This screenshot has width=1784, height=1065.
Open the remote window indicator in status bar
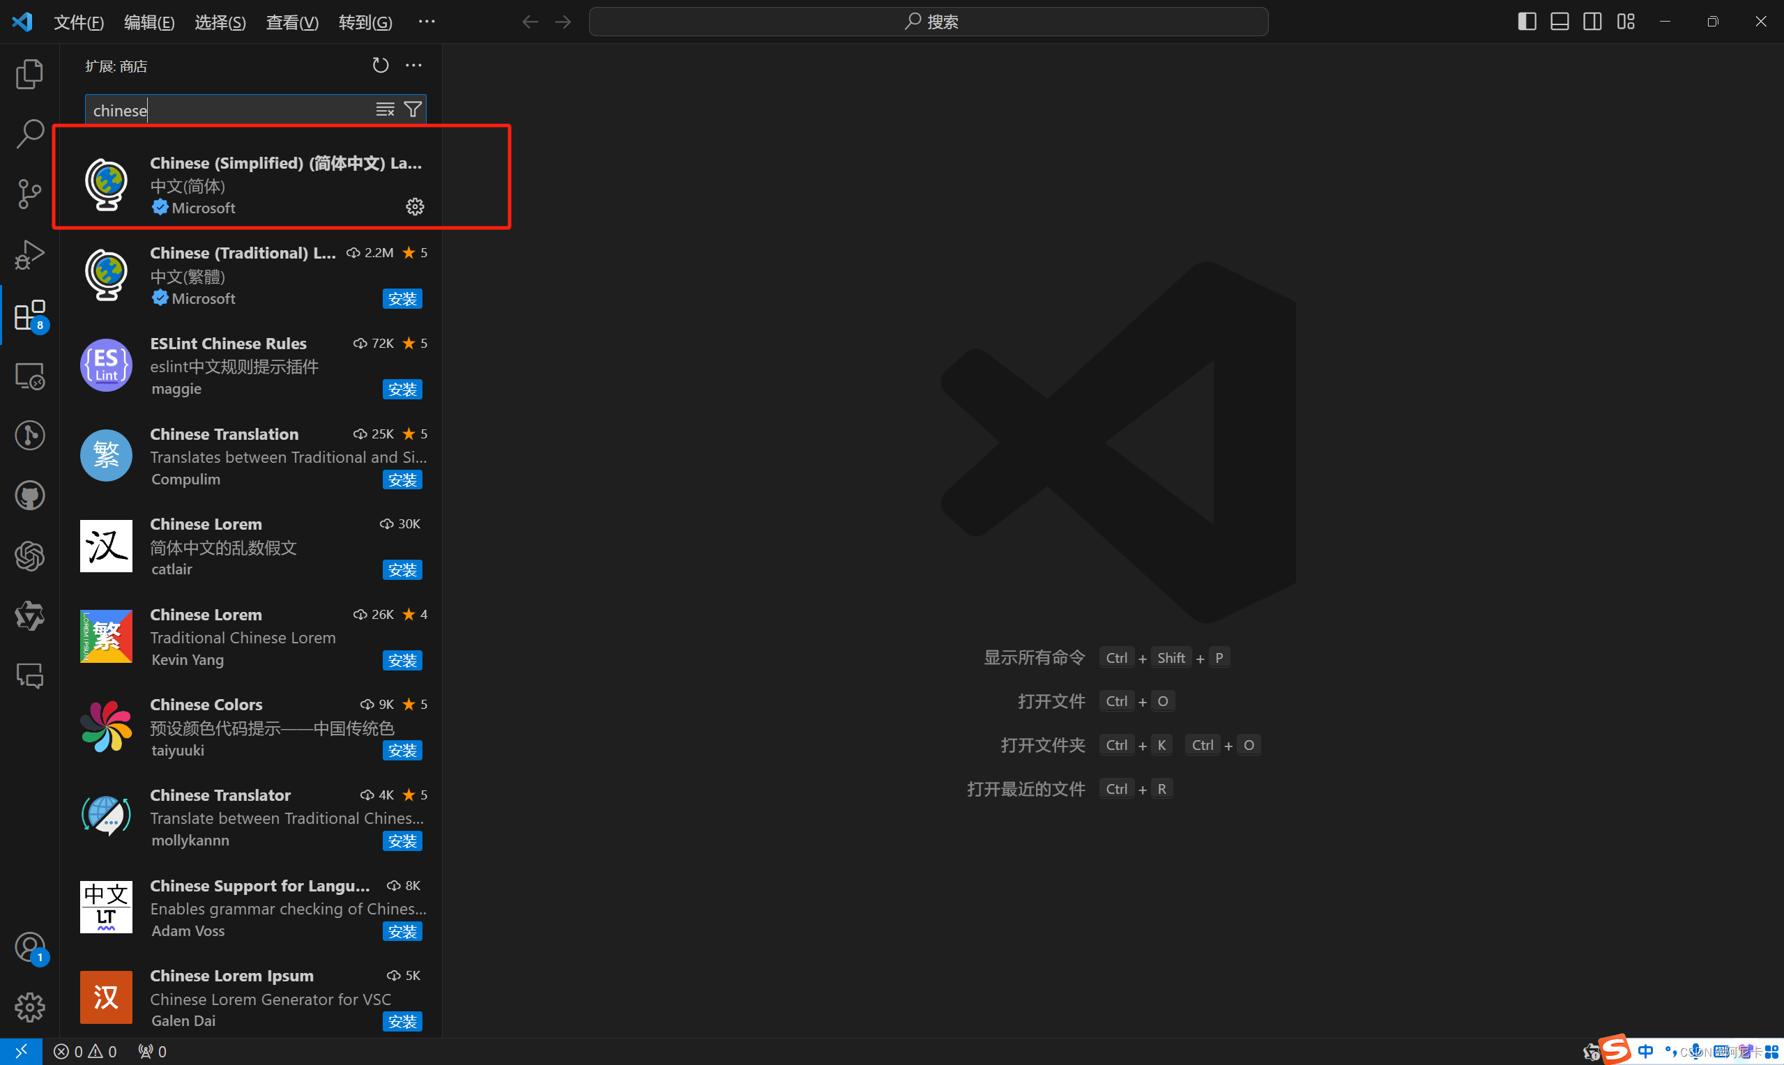[x=21, y=1051]
